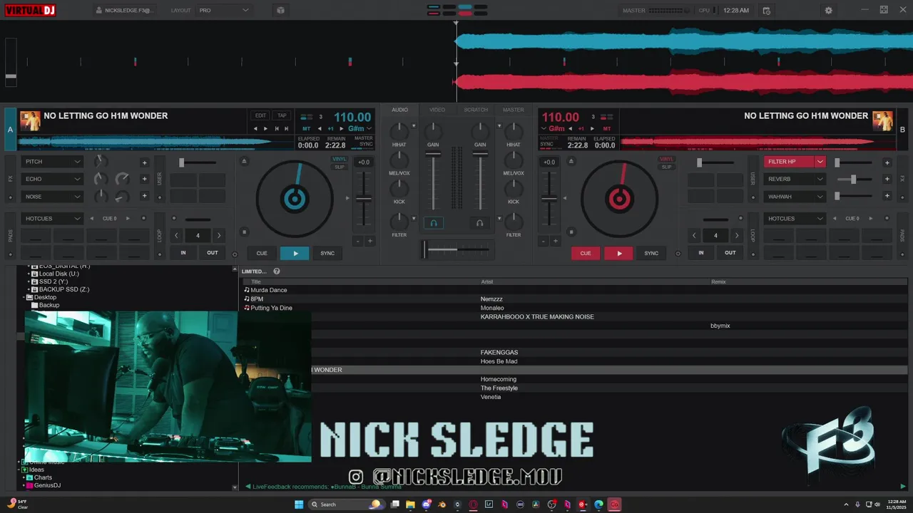Toggle VINYL mode on deck B
Screen dimensions: 913x513
[666, 159]
